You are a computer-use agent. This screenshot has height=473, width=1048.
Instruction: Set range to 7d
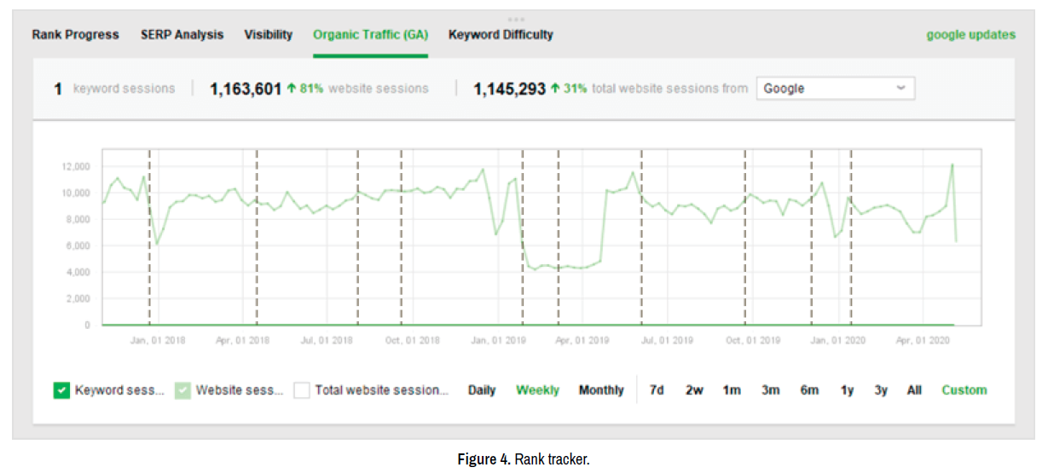[x=657, y=390]
